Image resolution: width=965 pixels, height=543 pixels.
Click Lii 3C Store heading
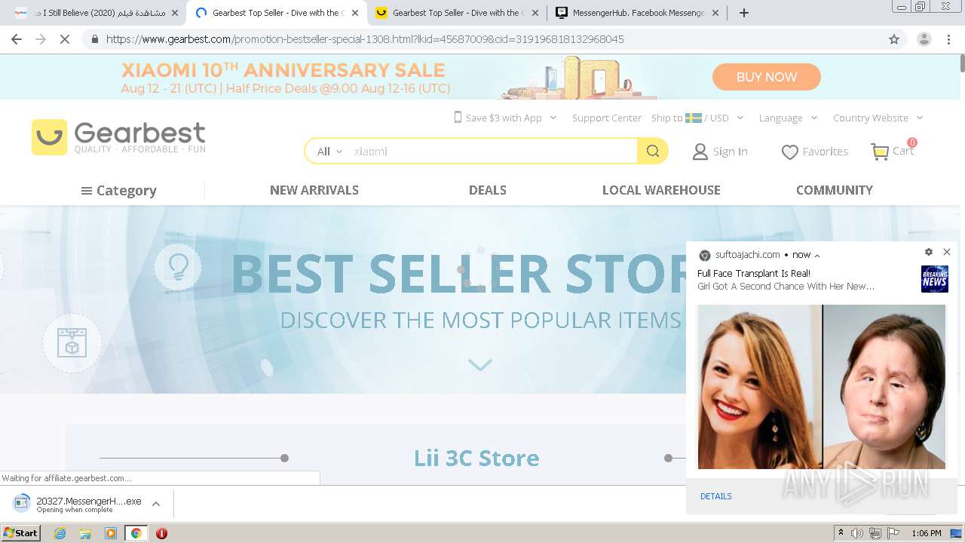pos(476,458)
